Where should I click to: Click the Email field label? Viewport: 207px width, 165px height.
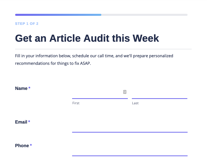pos(21,122)
